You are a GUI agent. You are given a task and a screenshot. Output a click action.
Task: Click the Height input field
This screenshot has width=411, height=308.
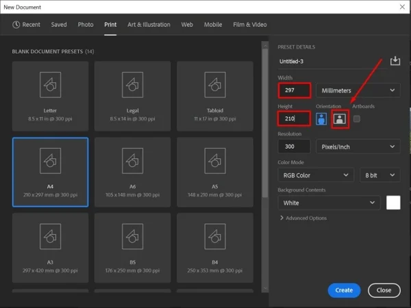(x=295, y=118)
